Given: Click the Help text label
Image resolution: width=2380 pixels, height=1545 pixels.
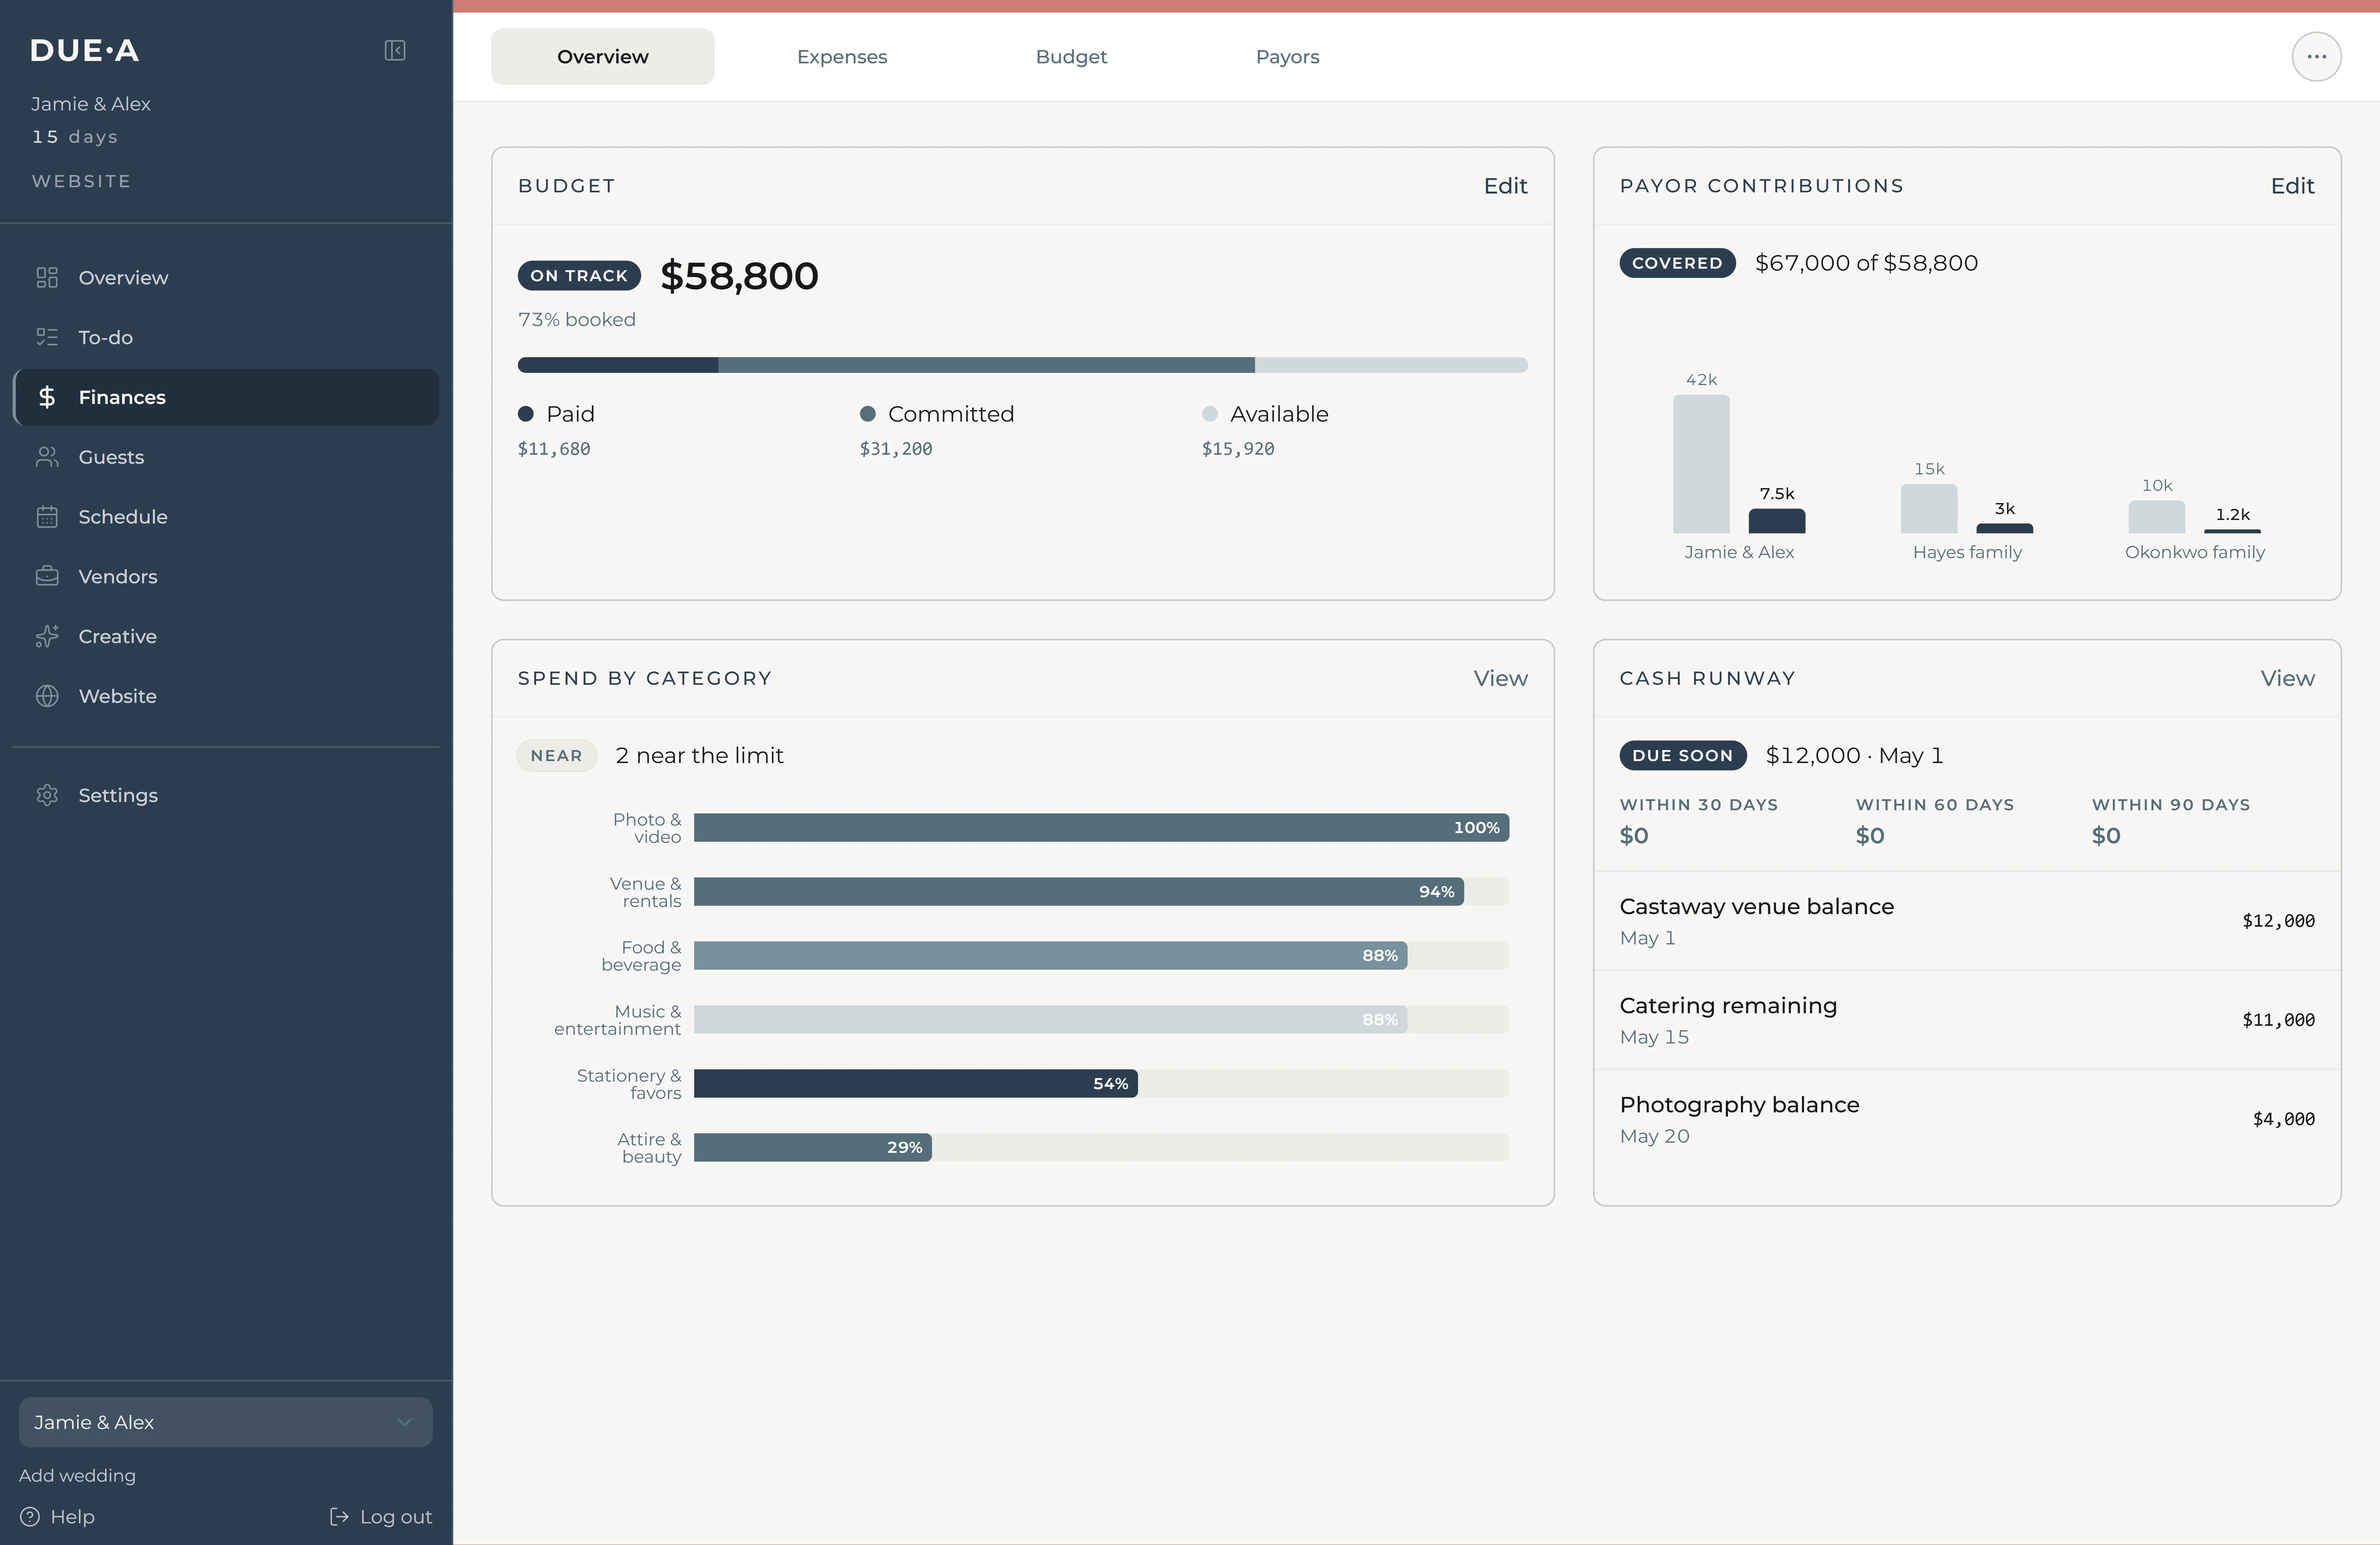Looking at the screenshot, I should click(x=73, y=1517).
